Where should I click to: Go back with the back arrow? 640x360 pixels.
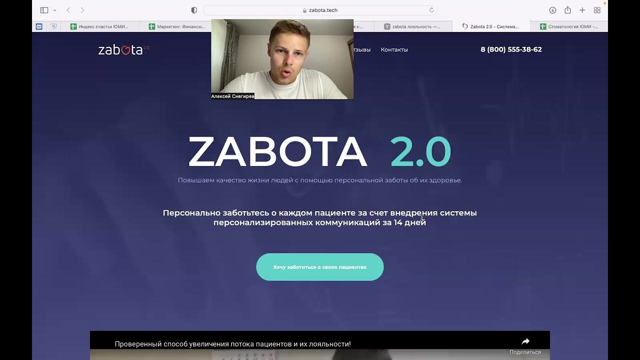[68, 10]
